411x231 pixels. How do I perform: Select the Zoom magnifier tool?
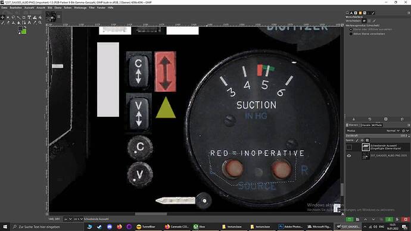[x=40, y=23]
